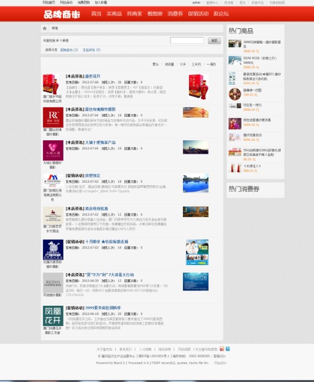Image resolution: width=314 pixels, height=382 pixels.
Task: Click the search button beside the input
Action: [214, 41]
